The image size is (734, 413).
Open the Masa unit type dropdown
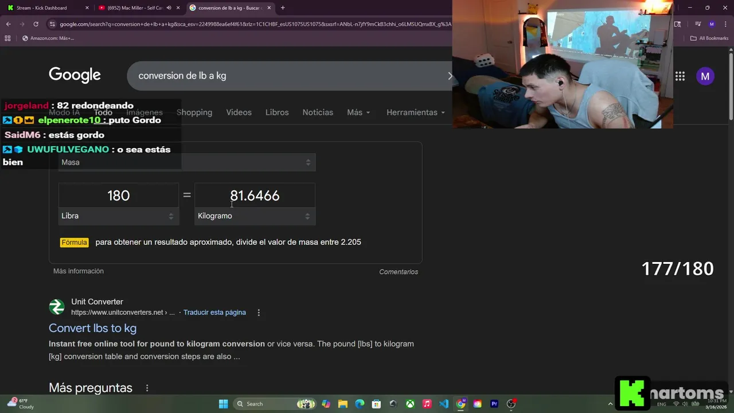(x=187, y=162)
